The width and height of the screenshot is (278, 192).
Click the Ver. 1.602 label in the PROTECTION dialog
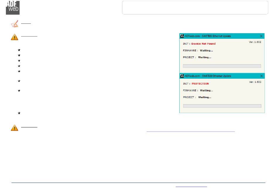tap(255, 82)
